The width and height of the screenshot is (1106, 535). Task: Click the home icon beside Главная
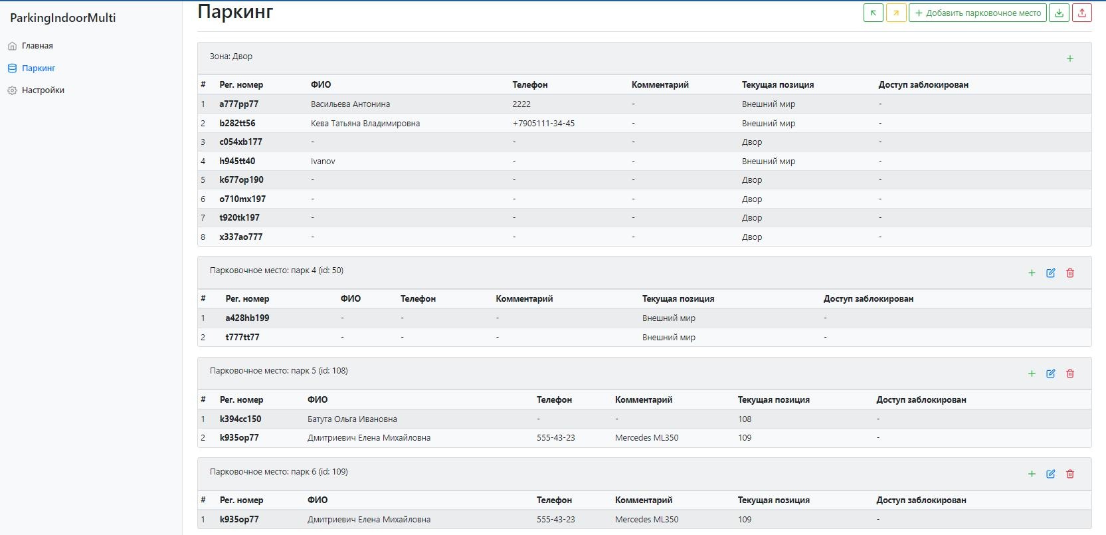12,46
